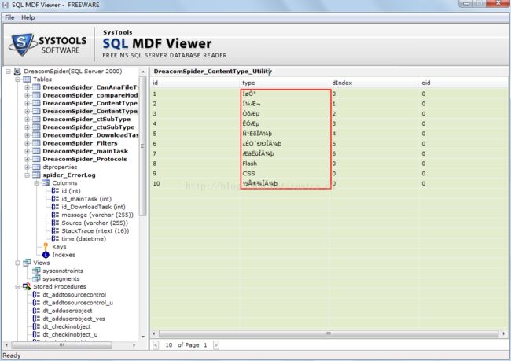
Task: Click view icon beside sysconstraints
Action: [x=36, y=271]
